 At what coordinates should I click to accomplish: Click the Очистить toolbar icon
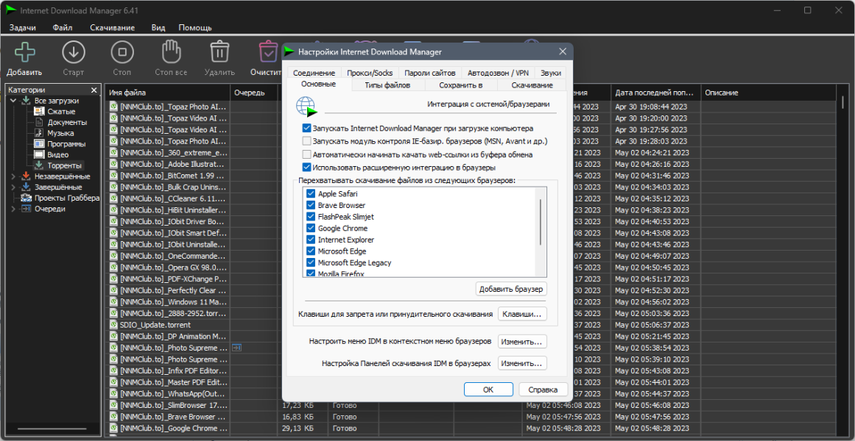tap(268, 53)
